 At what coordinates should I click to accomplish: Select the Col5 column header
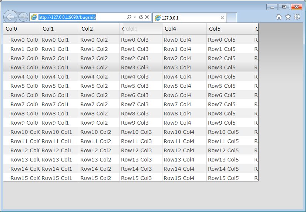click(x=229, y=29)
